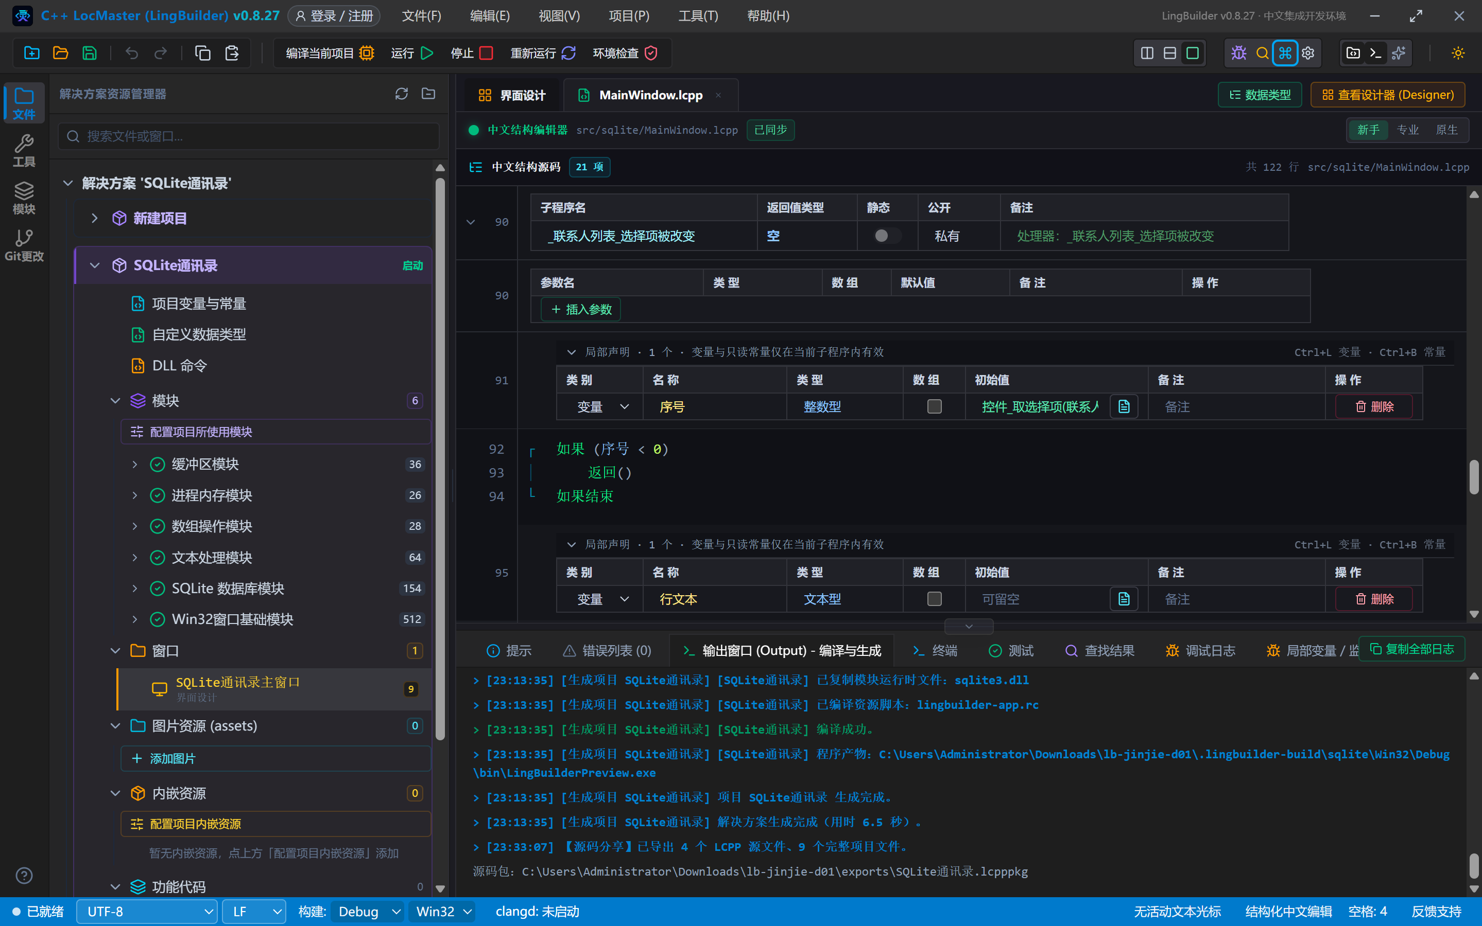Open initial value editor for 序号 row

point(1124,406)
